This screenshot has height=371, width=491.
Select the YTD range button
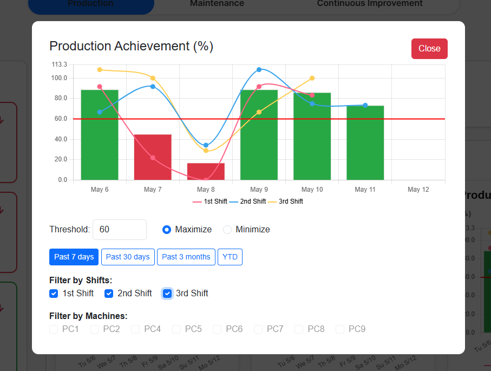point(230,257)
